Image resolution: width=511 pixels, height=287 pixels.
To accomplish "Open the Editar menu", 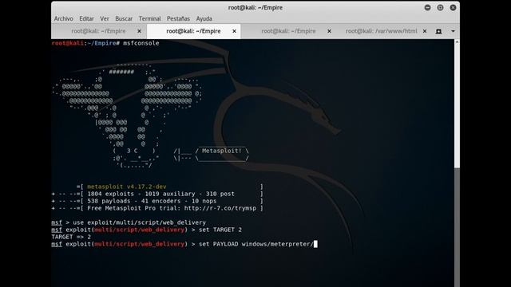I will (86, 18).
